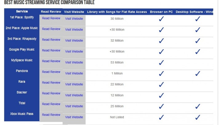Screen dimensions: 220x125
Task: Click Browser on PC checkmark for Slacker
Action: click(161, 95)
